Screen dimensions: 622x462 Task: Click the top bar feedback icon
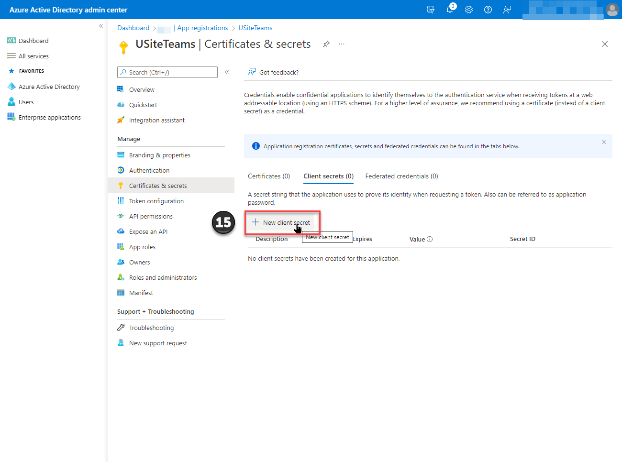point(507,10)
